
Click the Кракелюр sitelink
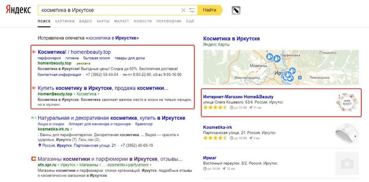pos(144,124)
